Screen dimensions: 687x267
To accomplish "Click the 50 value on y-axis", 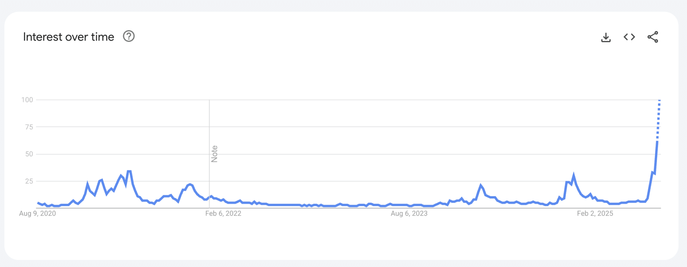I will click(29, 154).
